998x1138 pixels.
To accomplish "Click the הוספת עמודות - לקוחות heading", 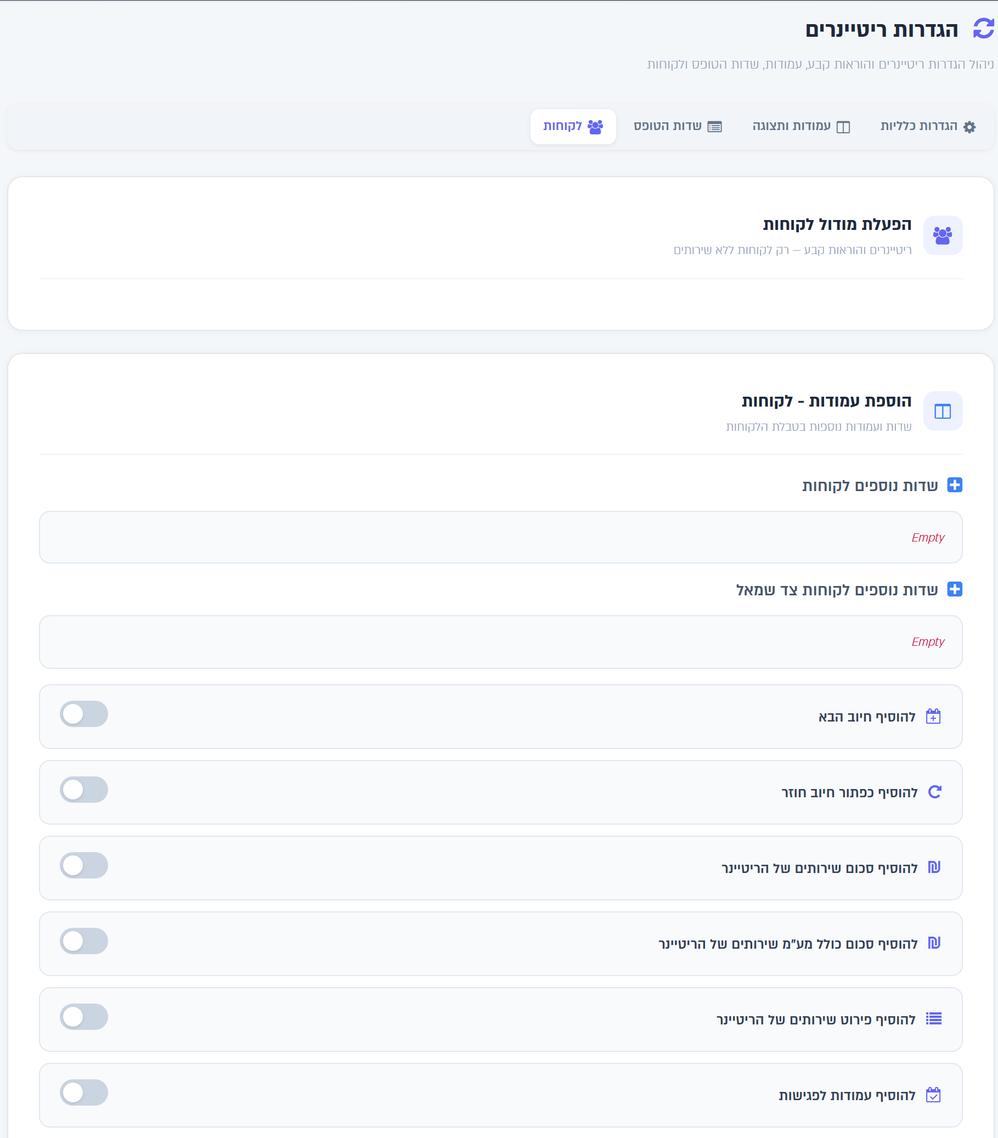I will click(827, 401).
